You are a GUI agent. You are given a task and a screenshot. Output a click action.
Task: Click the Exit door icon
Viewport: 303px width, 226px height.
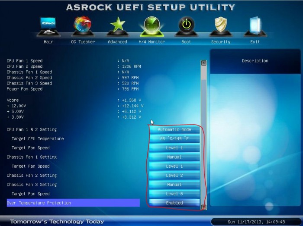click(x=255, y=27)
